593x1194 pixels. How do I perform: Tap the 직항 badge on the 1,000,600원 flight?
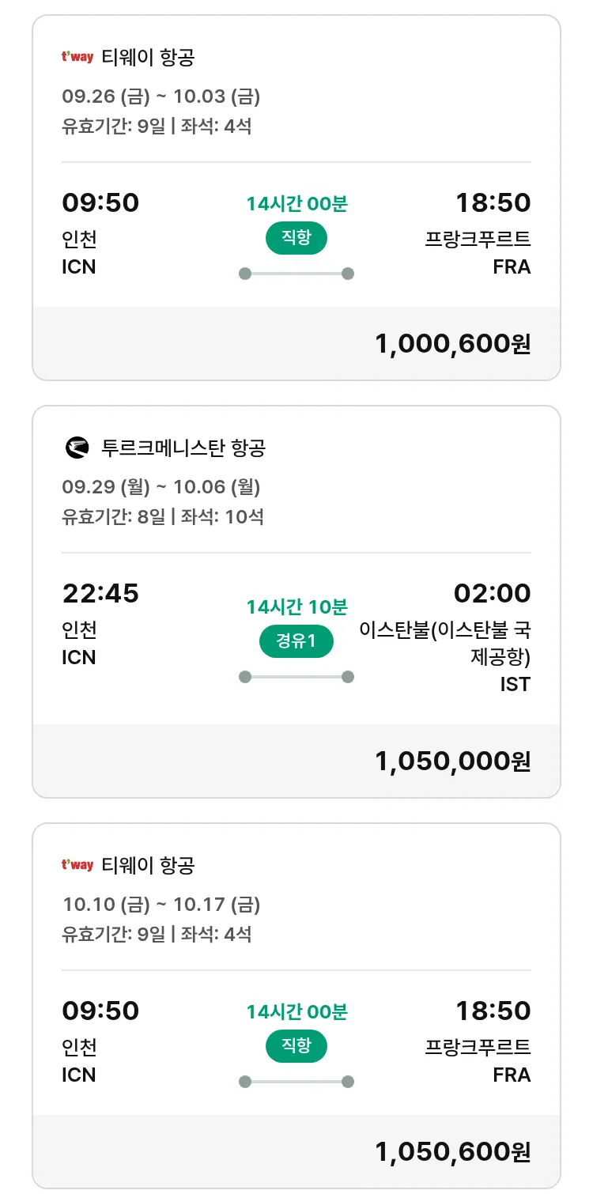[296, 238]
